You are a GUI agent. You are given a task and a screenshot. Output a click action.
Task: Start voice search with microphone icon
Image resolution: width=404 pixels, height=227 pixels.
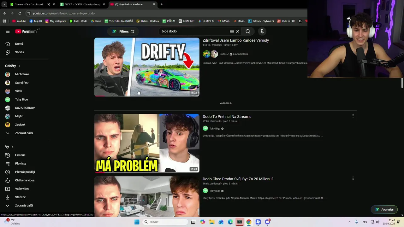tap(262, 31)
